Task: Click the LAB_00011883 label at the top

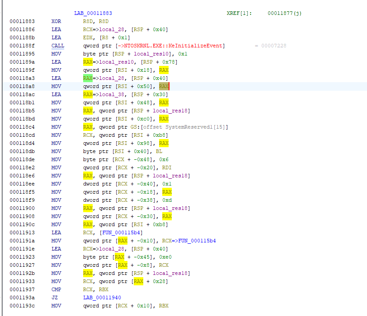Action: 93,13
